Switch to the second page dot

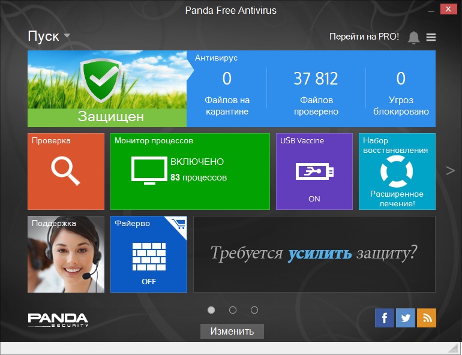(x=233, y=310)
